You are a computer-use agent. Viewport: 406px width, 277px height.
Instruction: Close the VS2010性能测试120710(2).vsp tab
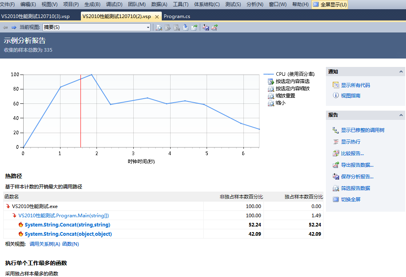click(157, 17)
